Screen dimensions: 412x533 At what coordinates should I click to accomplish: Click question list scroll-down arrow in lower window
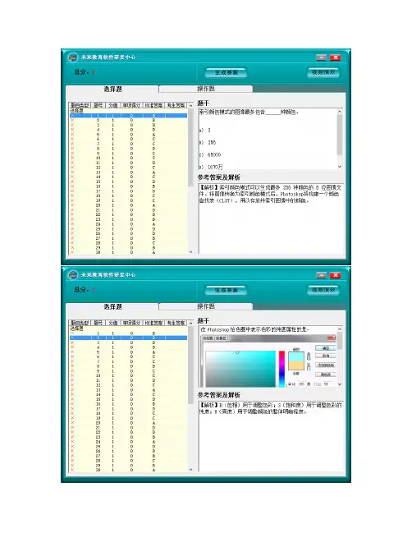coord(190,470)
